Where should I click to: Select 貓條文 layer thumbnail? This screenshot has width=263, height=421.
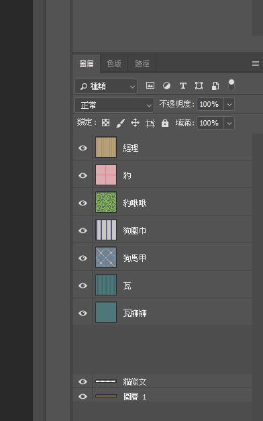(x=106, y=381)
